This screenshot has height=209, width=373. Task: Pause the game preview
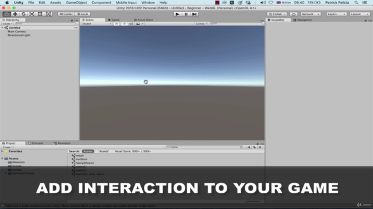tap(186, 14)
